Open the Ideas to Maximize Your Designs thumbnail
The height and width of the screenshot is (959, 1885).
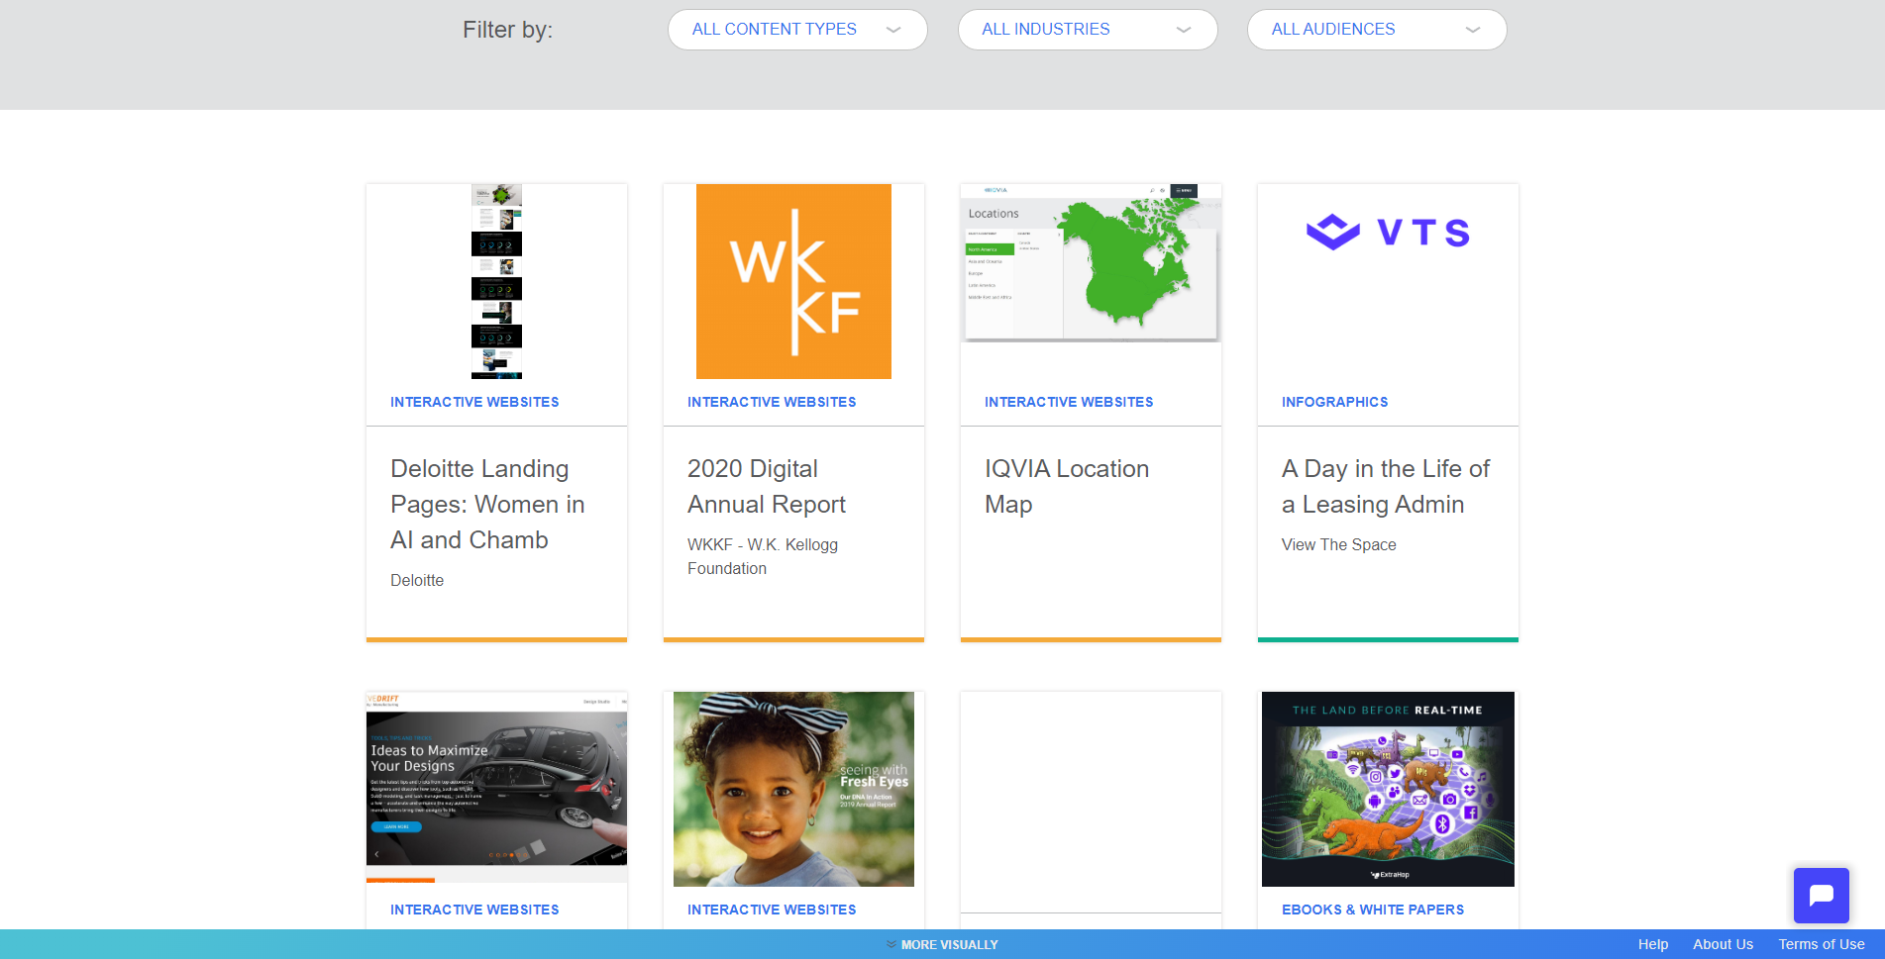click(496, 787)
